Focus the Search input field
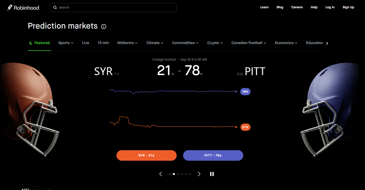The width and height of the screenshot is (365, 190). tap(113, 8)
